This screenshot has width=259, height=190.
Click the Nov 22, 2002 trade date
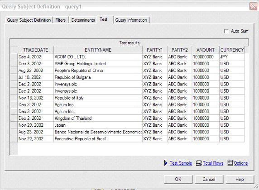pos(36,139)
